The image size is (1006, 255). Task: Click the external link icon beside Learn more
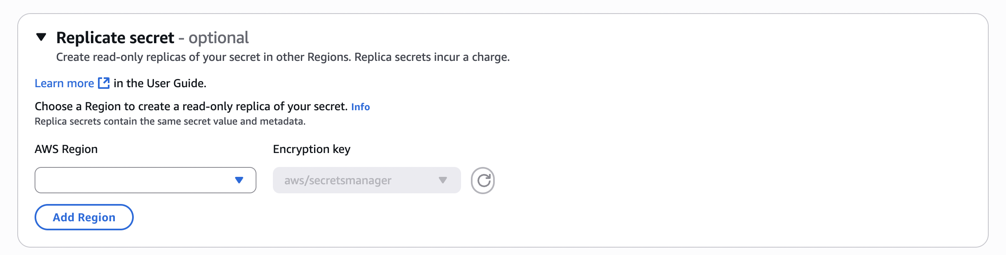(104, 83)
